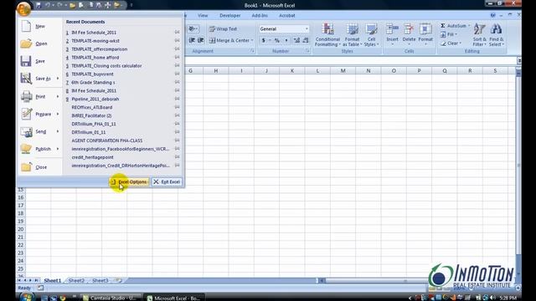Screen dimensions: 536x301
Task: Pin the first IM Fee Schedule_2011 document
Action: click(177, 32)
